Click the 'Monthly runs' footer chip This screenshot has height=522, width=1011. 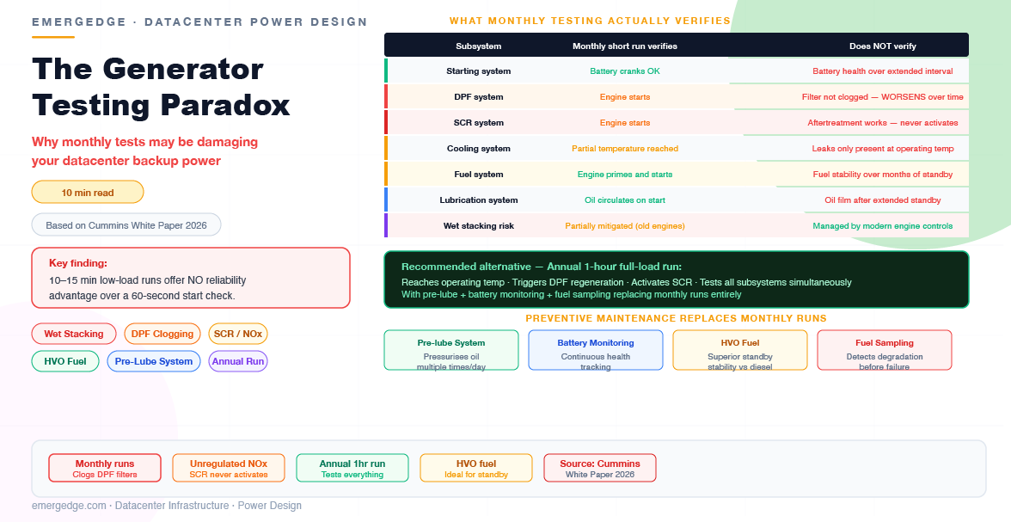pos(105,468)
